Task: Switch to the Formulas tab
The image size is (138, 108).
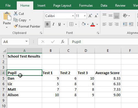Action: (x=86, y=6)
